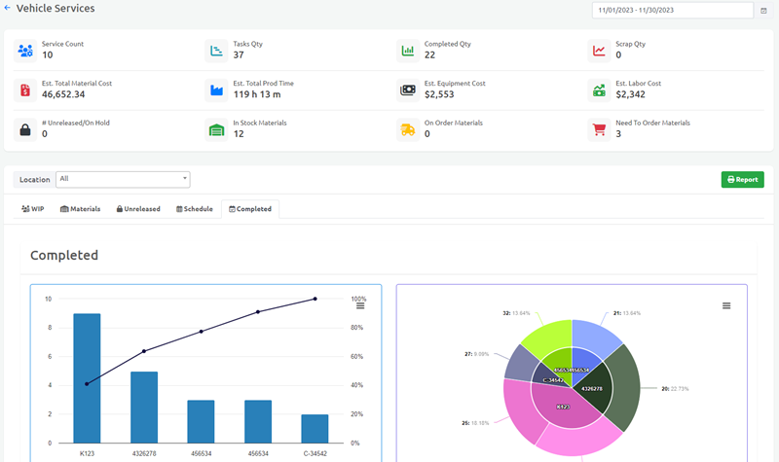Image resolution: width=779 pixels, height=462 pixels.
Task: Click the Est. Labor Cost cash icon
Action: [x=599, y=90]
